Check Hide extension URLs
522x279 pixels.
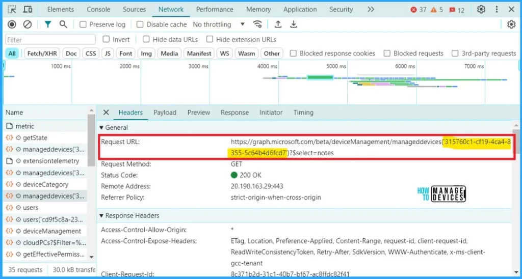click(210, 39)
